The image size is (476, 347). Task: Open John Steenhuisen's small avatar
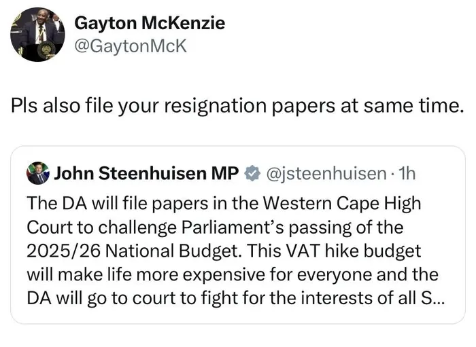pos(38,173)
